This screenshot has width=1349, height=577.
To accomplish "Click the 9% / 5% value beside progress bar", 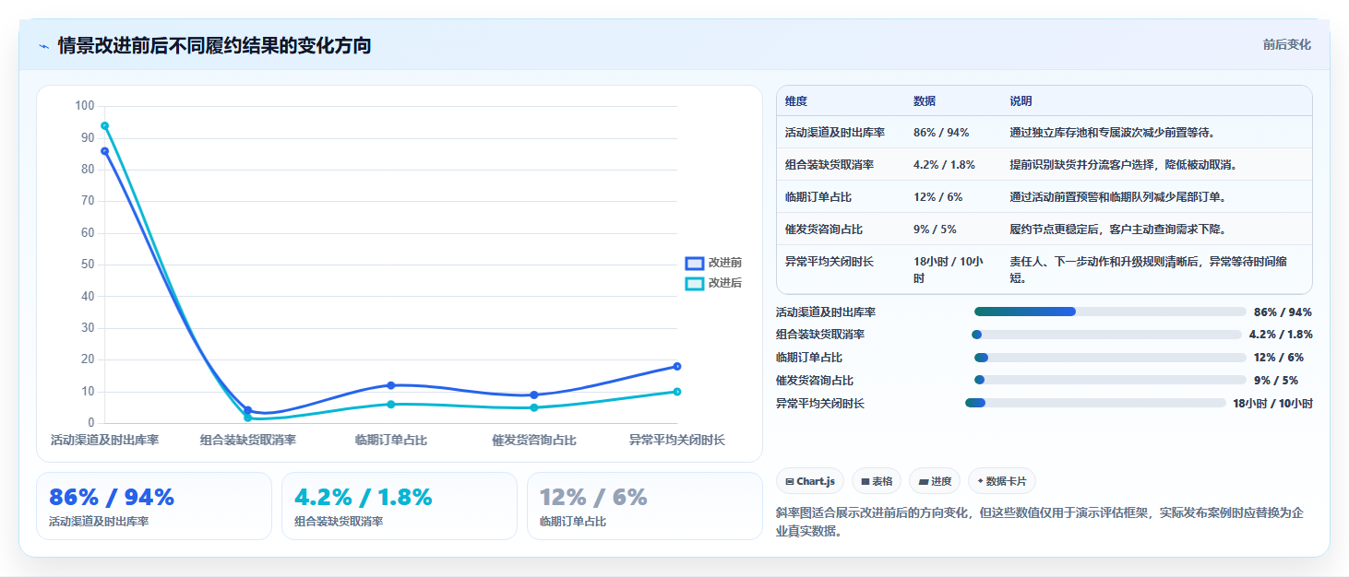I will click(1276, 381).
